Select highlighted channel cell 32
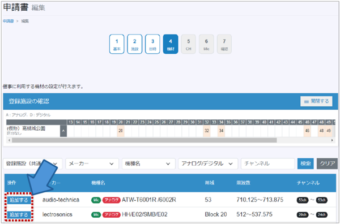This screenshot has width=340, height=224. click(207, 131)
